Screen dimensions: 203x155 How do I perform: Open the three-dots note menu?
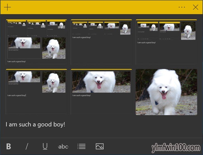click(182, 7)
